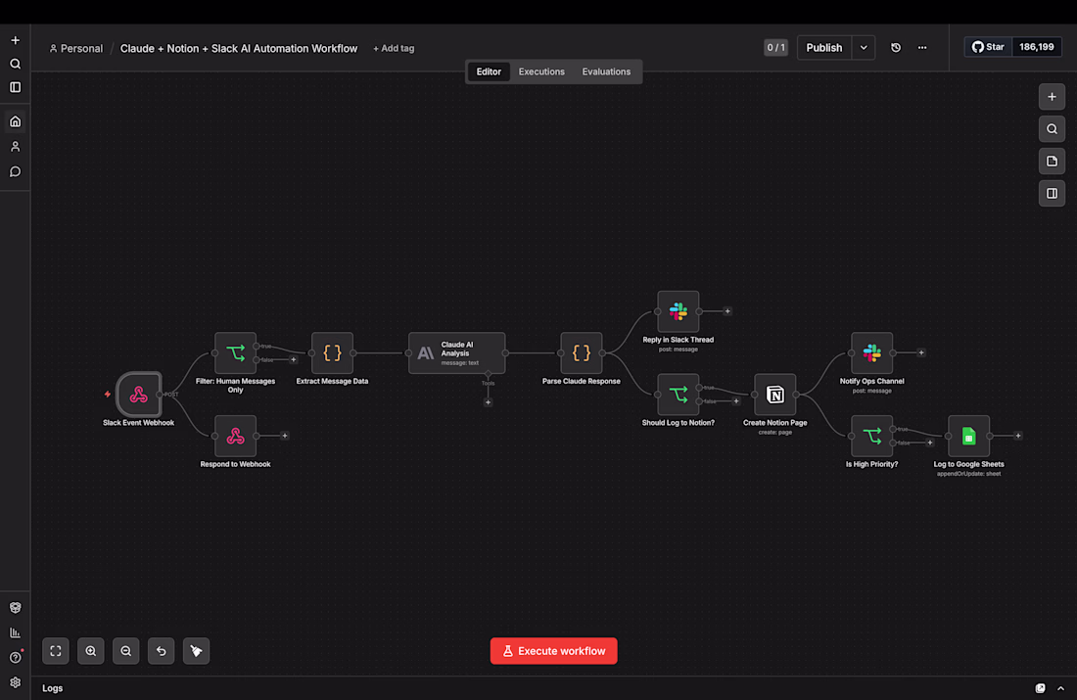Zoom out on the canvas

tap(125, 650)
